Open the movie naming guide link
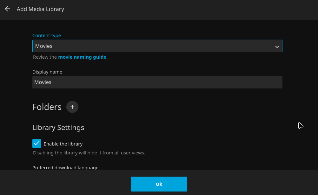 click(82, 57)
